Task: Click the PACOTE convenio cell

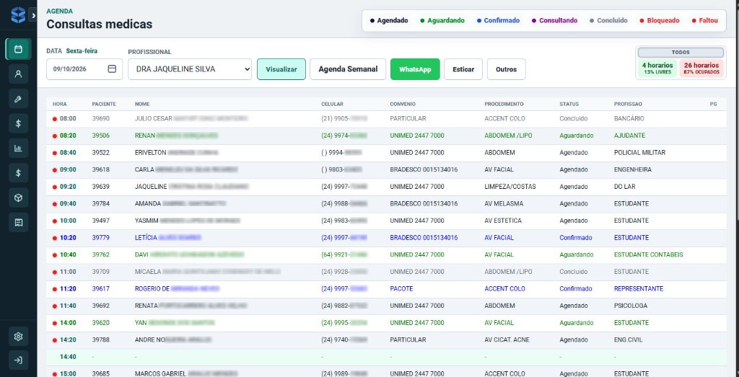Action: coord(401,288)
